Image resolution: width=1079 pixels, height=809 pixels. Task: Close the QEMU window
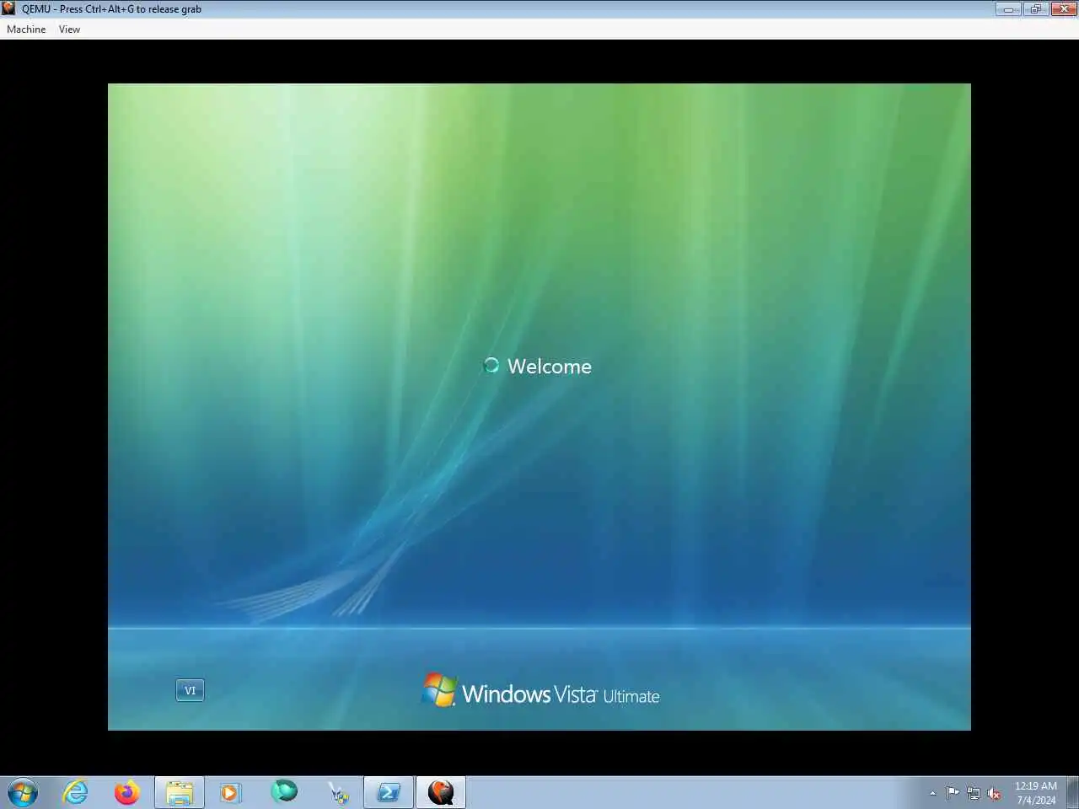(x=1064, y=9)
